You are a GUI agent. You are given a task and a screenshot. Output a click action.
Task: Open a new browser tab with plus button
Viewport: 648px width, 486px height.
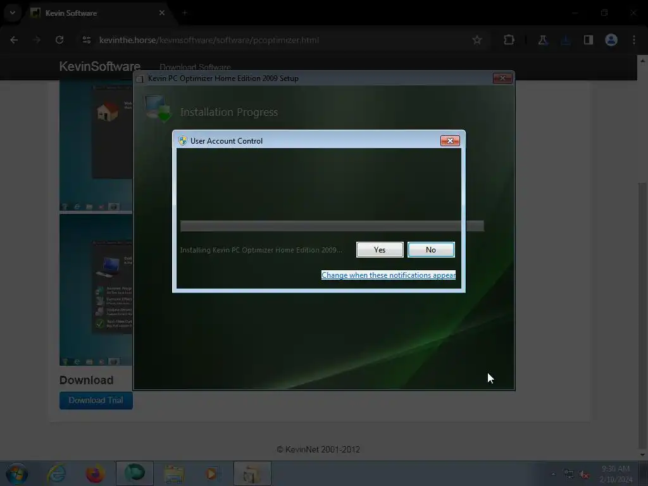pyautogui.click(x=185, y=13)
